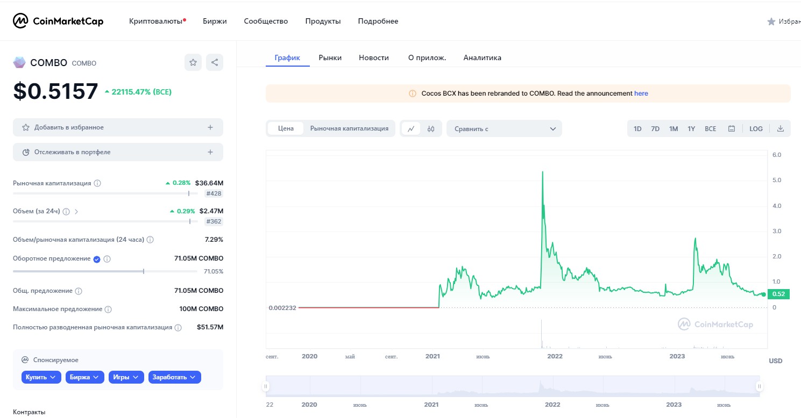Click info icon beside Оборотное предложение
Viewport: 801px width, 418px height.
(107, 259)
